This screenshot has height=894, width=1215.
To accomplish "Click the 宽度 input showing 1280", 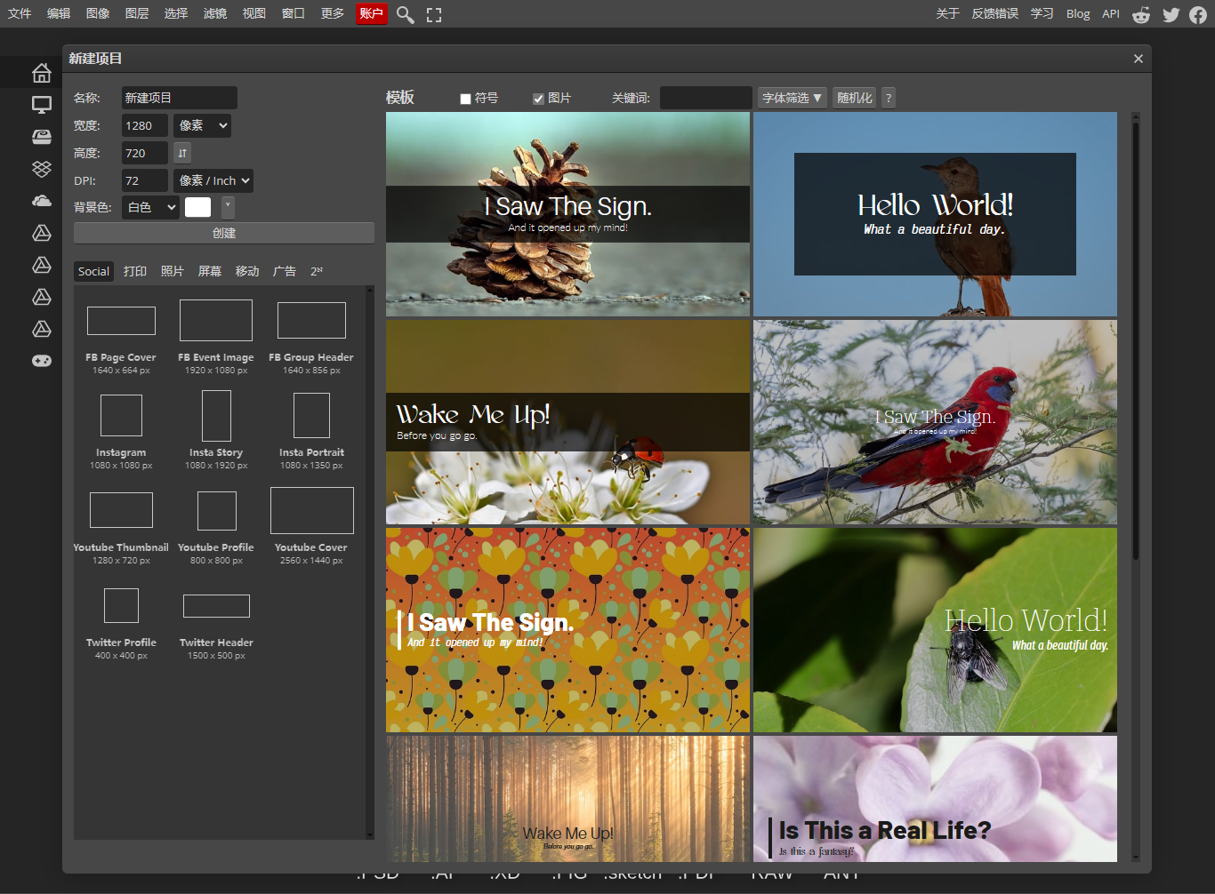I will [145, 125].
